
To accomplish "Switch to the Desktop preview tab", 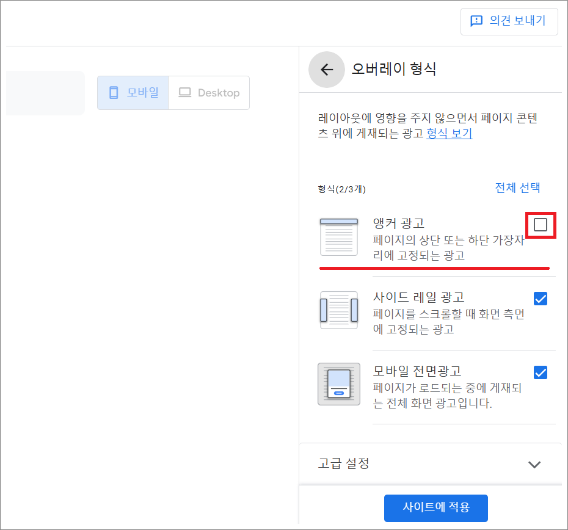I will click(209, 92).
